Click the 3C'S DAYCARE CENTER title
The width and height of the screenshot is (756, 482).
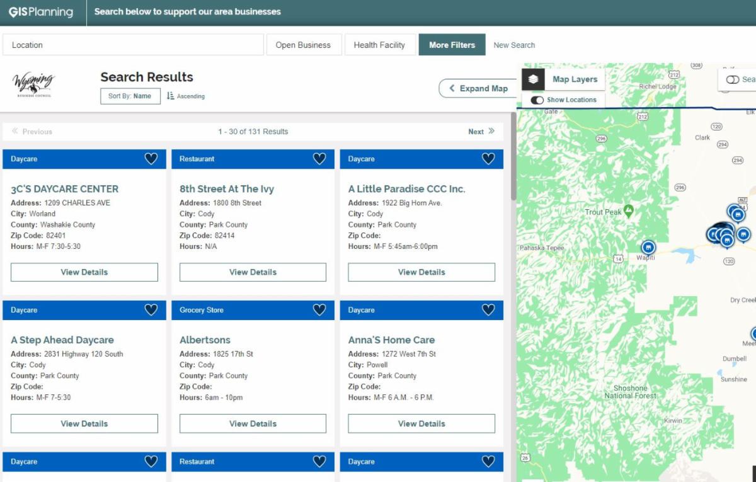[64, 189]
